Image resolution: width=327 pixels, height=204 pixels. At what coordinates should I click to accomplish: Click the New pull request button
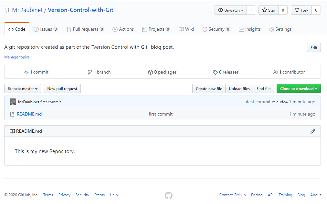tap(62, 88)
